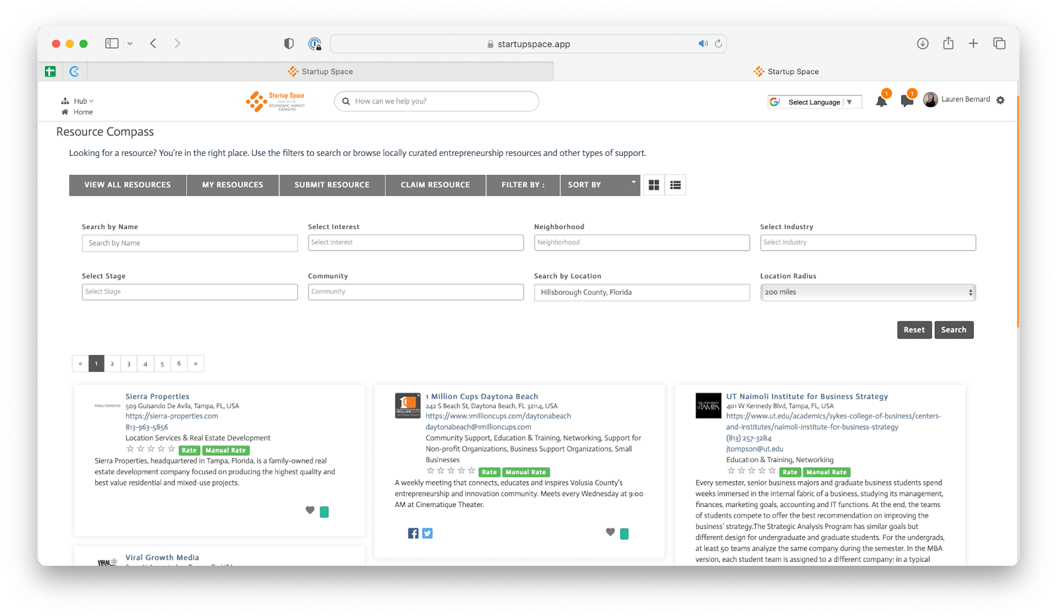Screen dimensions: 1057x616
Task: Favorite 1 Million Cups Daytona Beach
Action: [x=610, y=532]
